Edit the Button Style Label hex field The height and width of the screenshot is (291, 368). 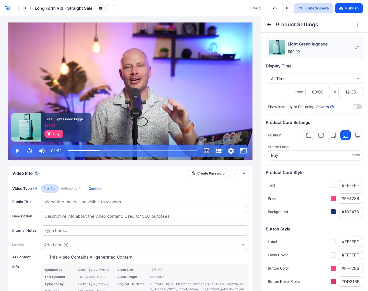(x=350, y=242)
